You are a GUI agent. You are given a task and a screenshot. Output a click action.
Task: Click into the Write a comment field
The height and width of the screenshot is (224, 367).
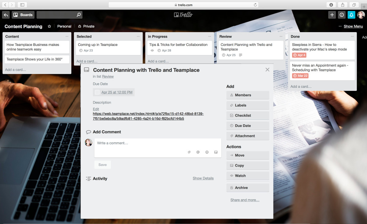coord(158,143)
